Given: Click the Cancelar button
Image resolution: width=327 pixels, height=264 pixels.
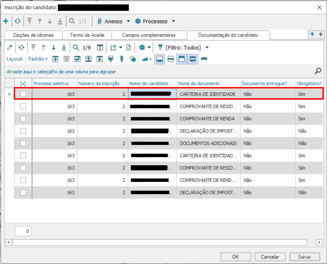Looking at the screenshot, I should click(270, 257).
